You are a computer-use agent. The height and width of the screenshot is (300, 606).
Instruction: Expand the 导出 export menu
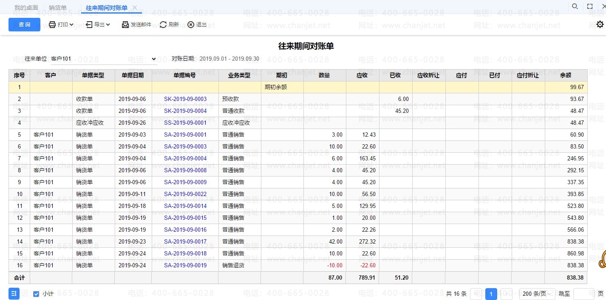(98, 25)
